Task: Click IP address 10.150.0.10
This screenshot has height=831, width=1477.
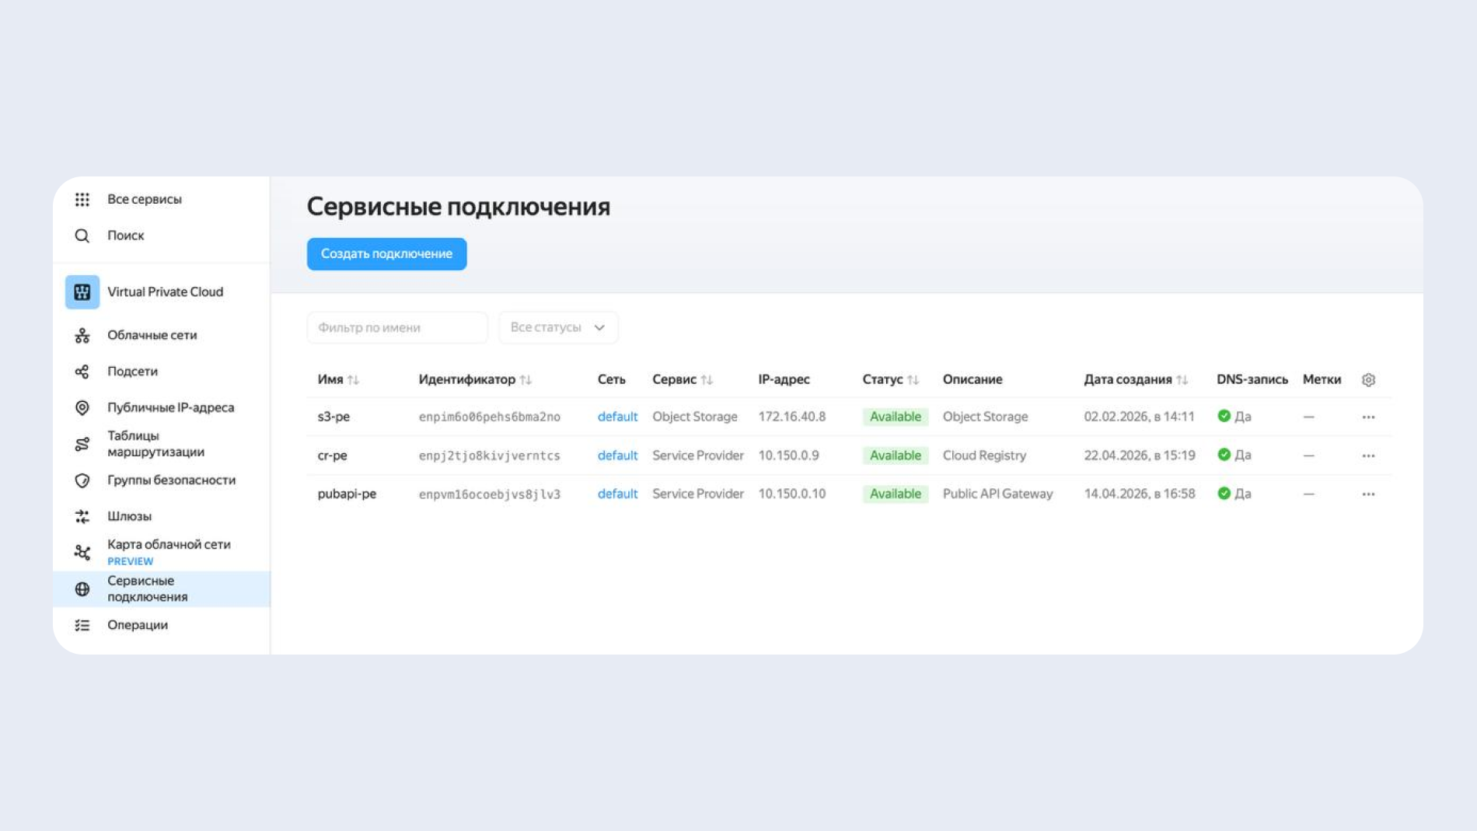Action: point(792,494)
